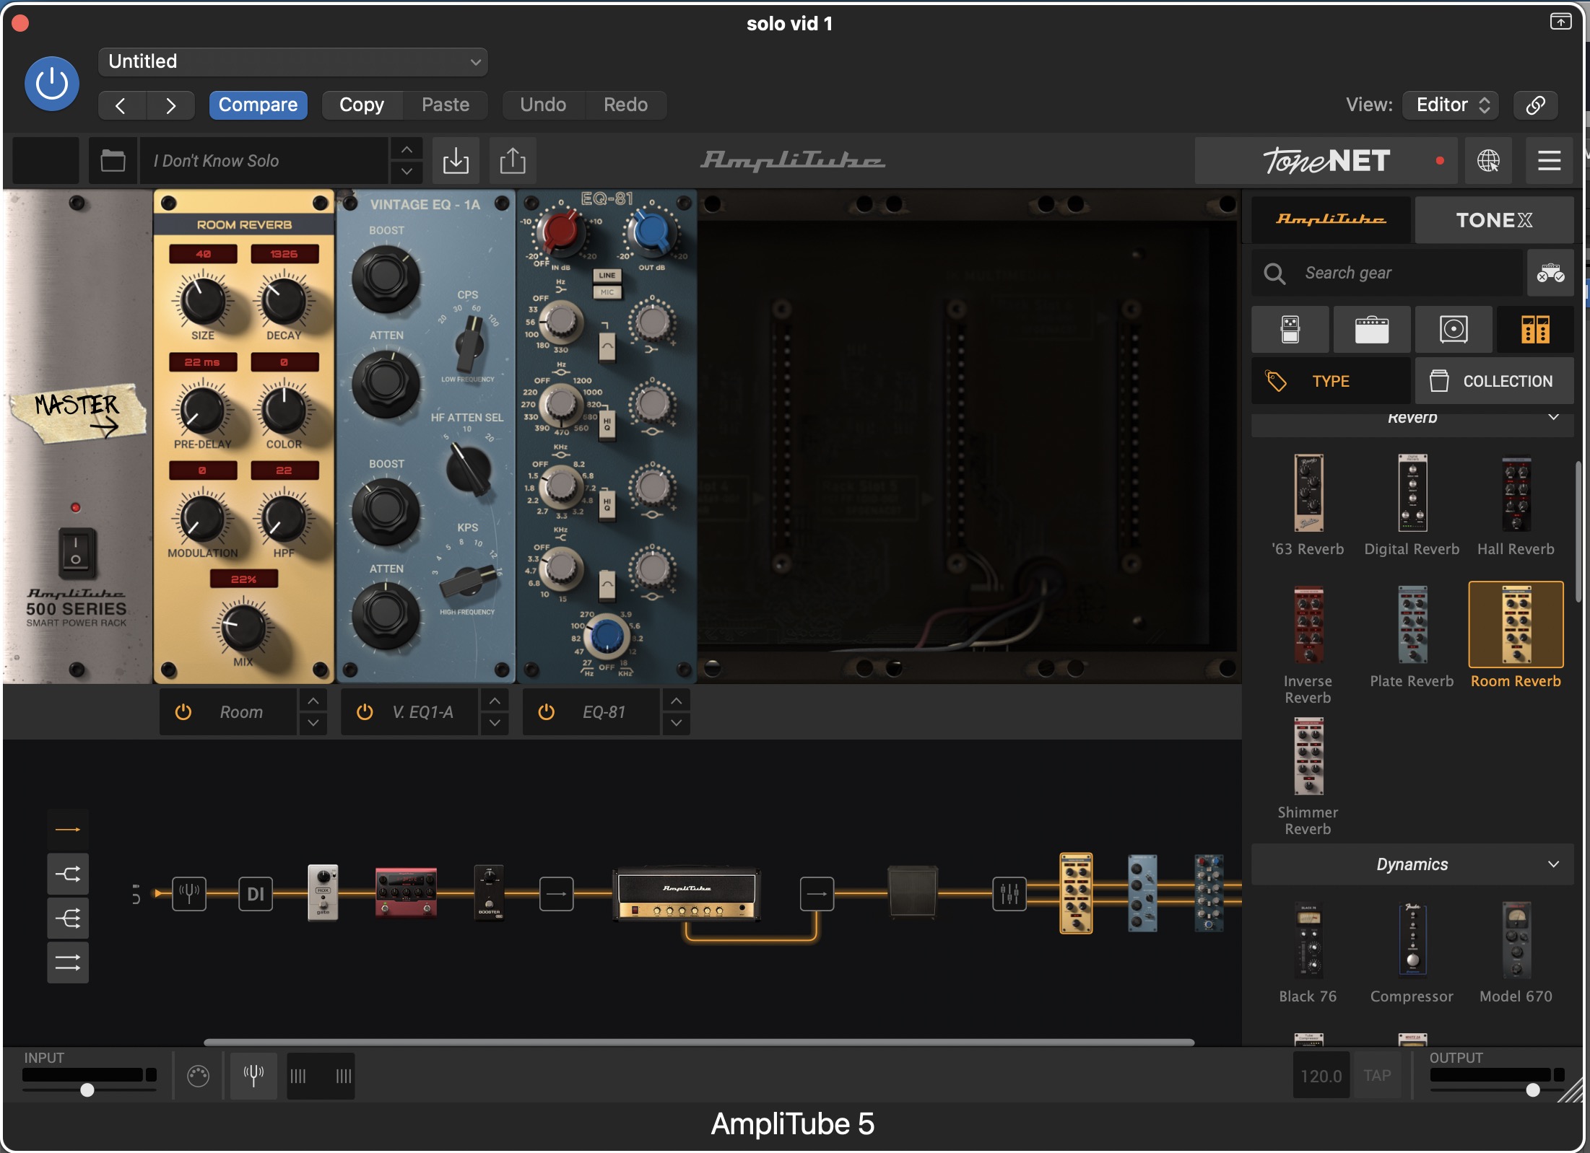Click the search gear magnifier icon
Viewport: 1590px width, 1153px height.
coord(1274,273)
